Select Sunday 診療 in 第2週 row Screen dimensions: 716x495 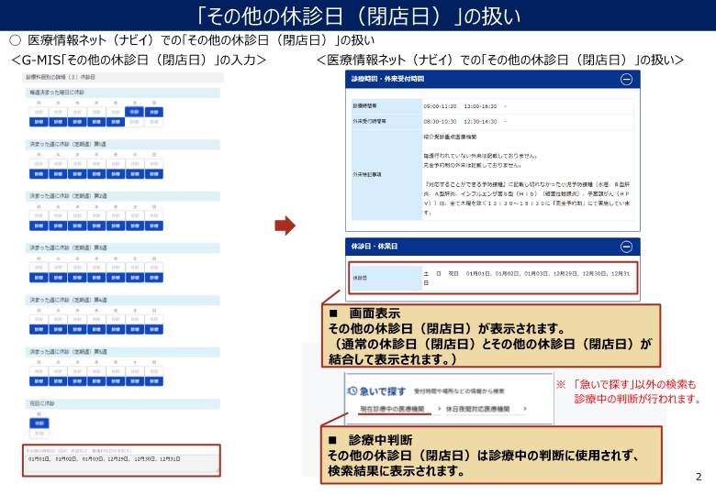coord(154,224)
